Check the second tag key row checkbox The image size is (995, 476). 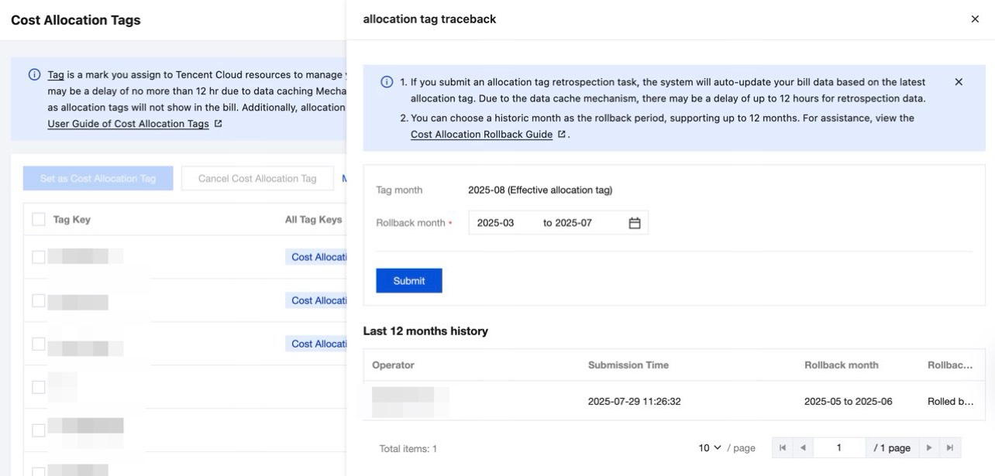(39, 300)
